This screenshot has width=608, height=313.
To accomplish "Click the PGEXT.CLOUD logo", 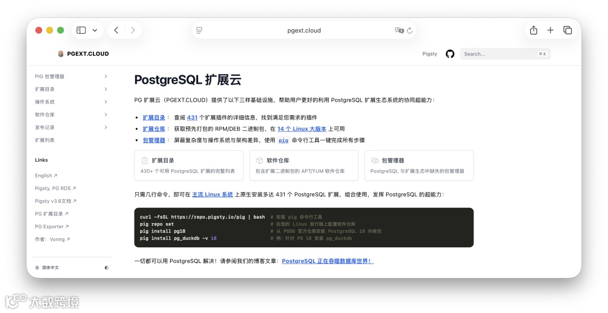I will click(x=83, y=54).
